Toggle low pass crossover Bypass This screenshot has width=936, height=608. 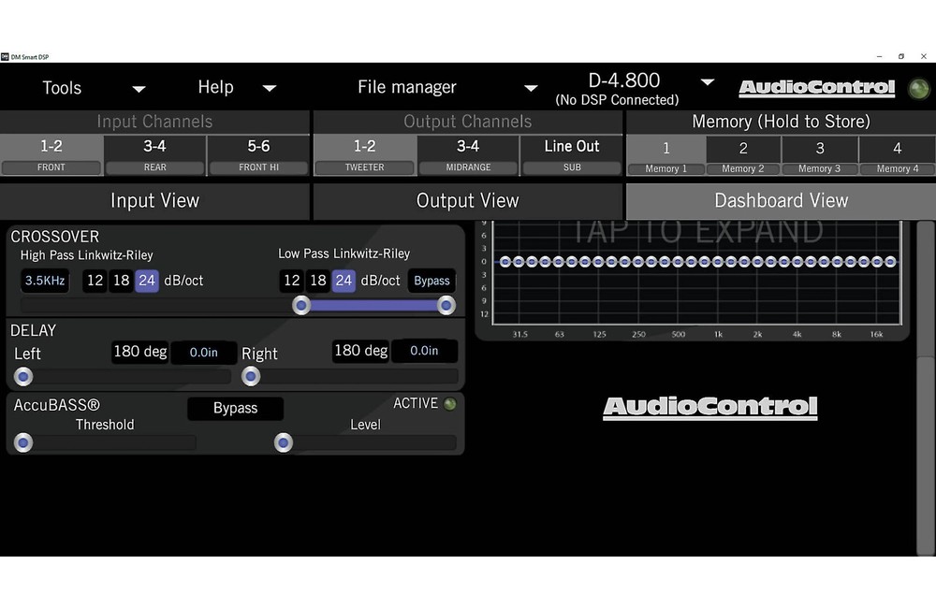coord(431,281)
